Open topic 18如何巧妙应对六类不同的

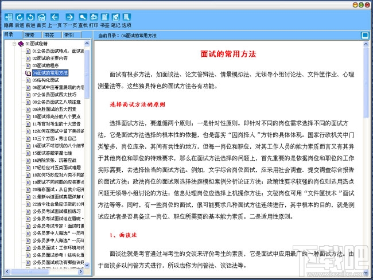click(58, 175)
